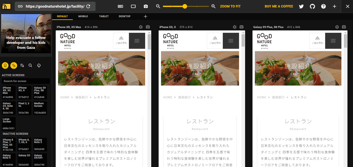Click in the URL address field
Screen dimensions: 353x167
pyautogui.click(x=55, y=6)
